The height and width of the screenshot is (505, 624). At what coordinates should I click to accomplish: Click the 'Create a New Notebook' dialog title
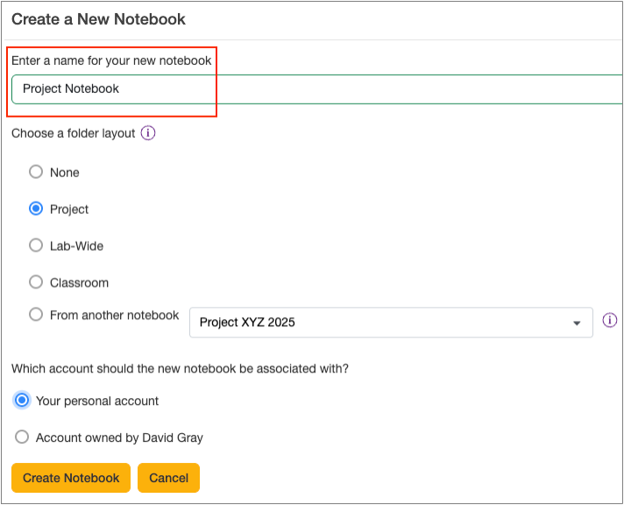point(98,18)
